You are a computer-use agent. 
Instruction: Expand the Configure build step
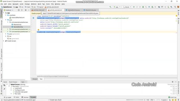point(11,90)
